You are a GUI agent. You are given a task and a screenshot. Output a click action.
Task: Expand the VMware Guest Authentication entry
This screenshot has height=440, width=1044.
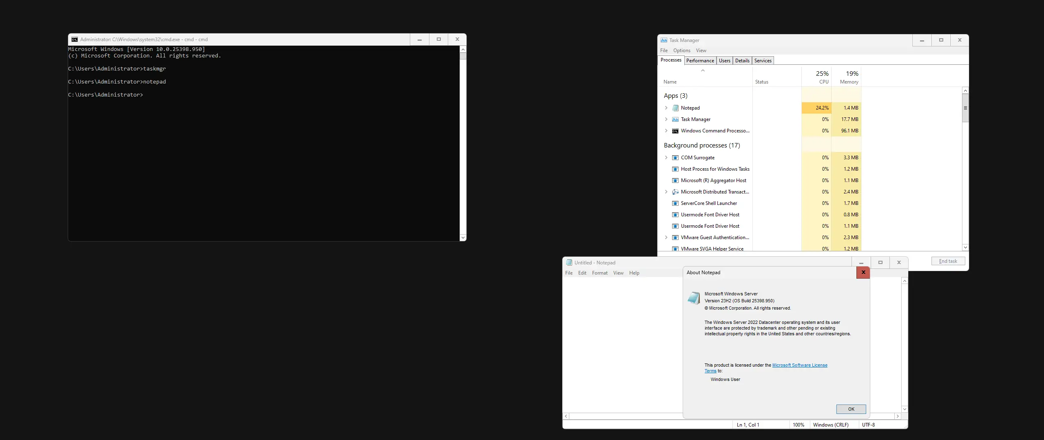point(666,238)
